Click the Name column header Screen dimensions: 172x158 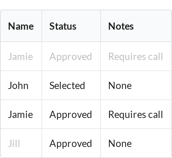(21, 26)
